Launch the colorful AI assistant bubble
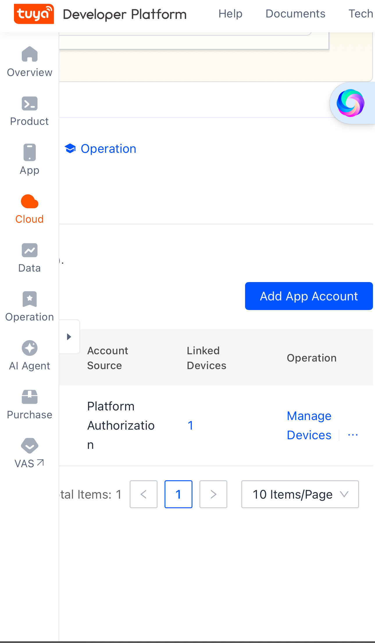This screenshot has width=375, height=643. (351, 103)
